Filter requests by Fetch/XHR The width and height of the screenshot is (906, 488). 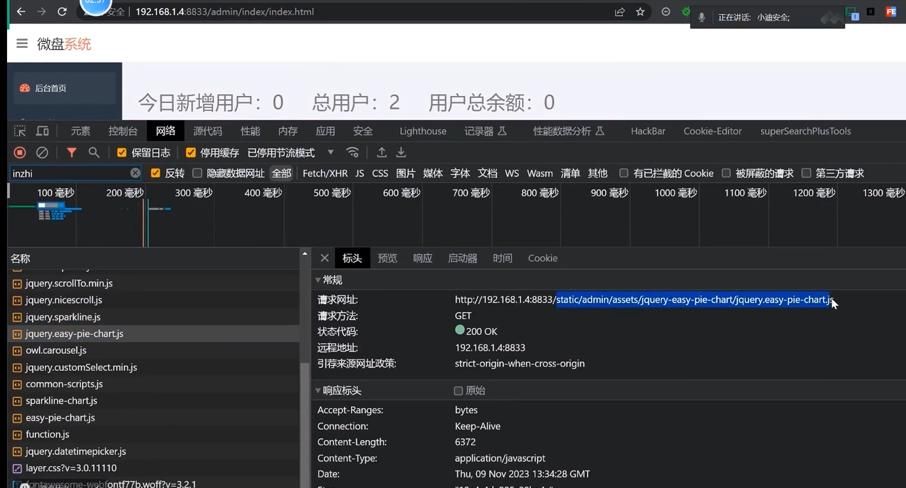[325, 173]
